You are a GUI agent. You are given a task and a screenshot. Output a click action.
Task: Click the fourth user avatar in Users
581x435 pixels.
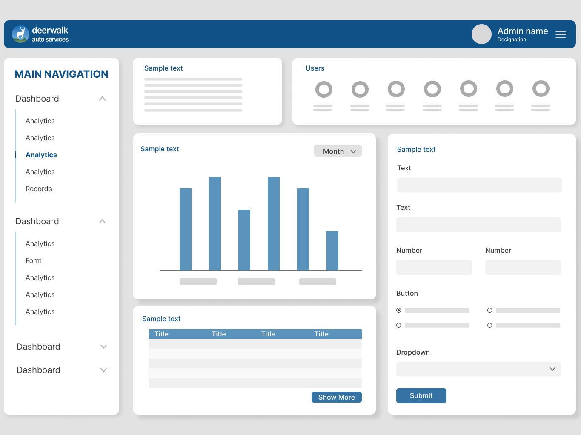432,89
